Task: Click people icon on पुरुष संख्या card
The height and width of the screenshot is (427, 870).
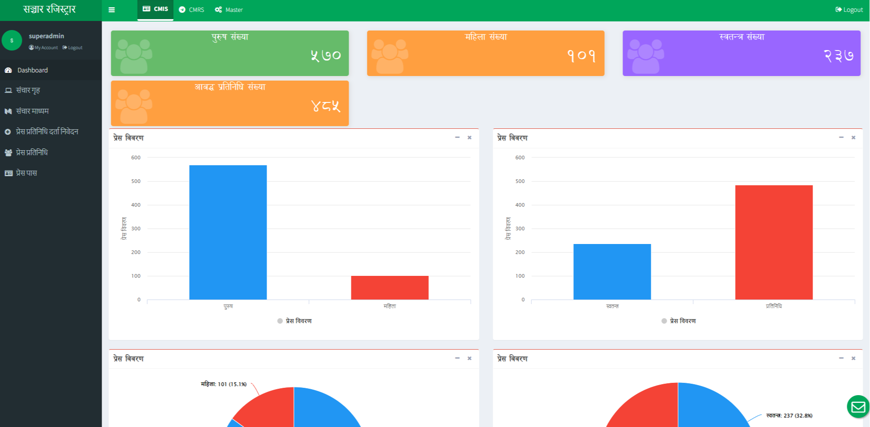Action: tap(134, 56)
